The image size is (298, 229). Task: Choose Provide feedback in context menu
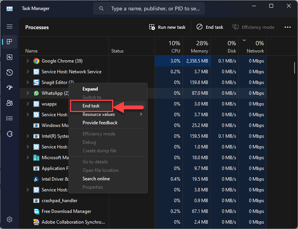click(108, 123)
